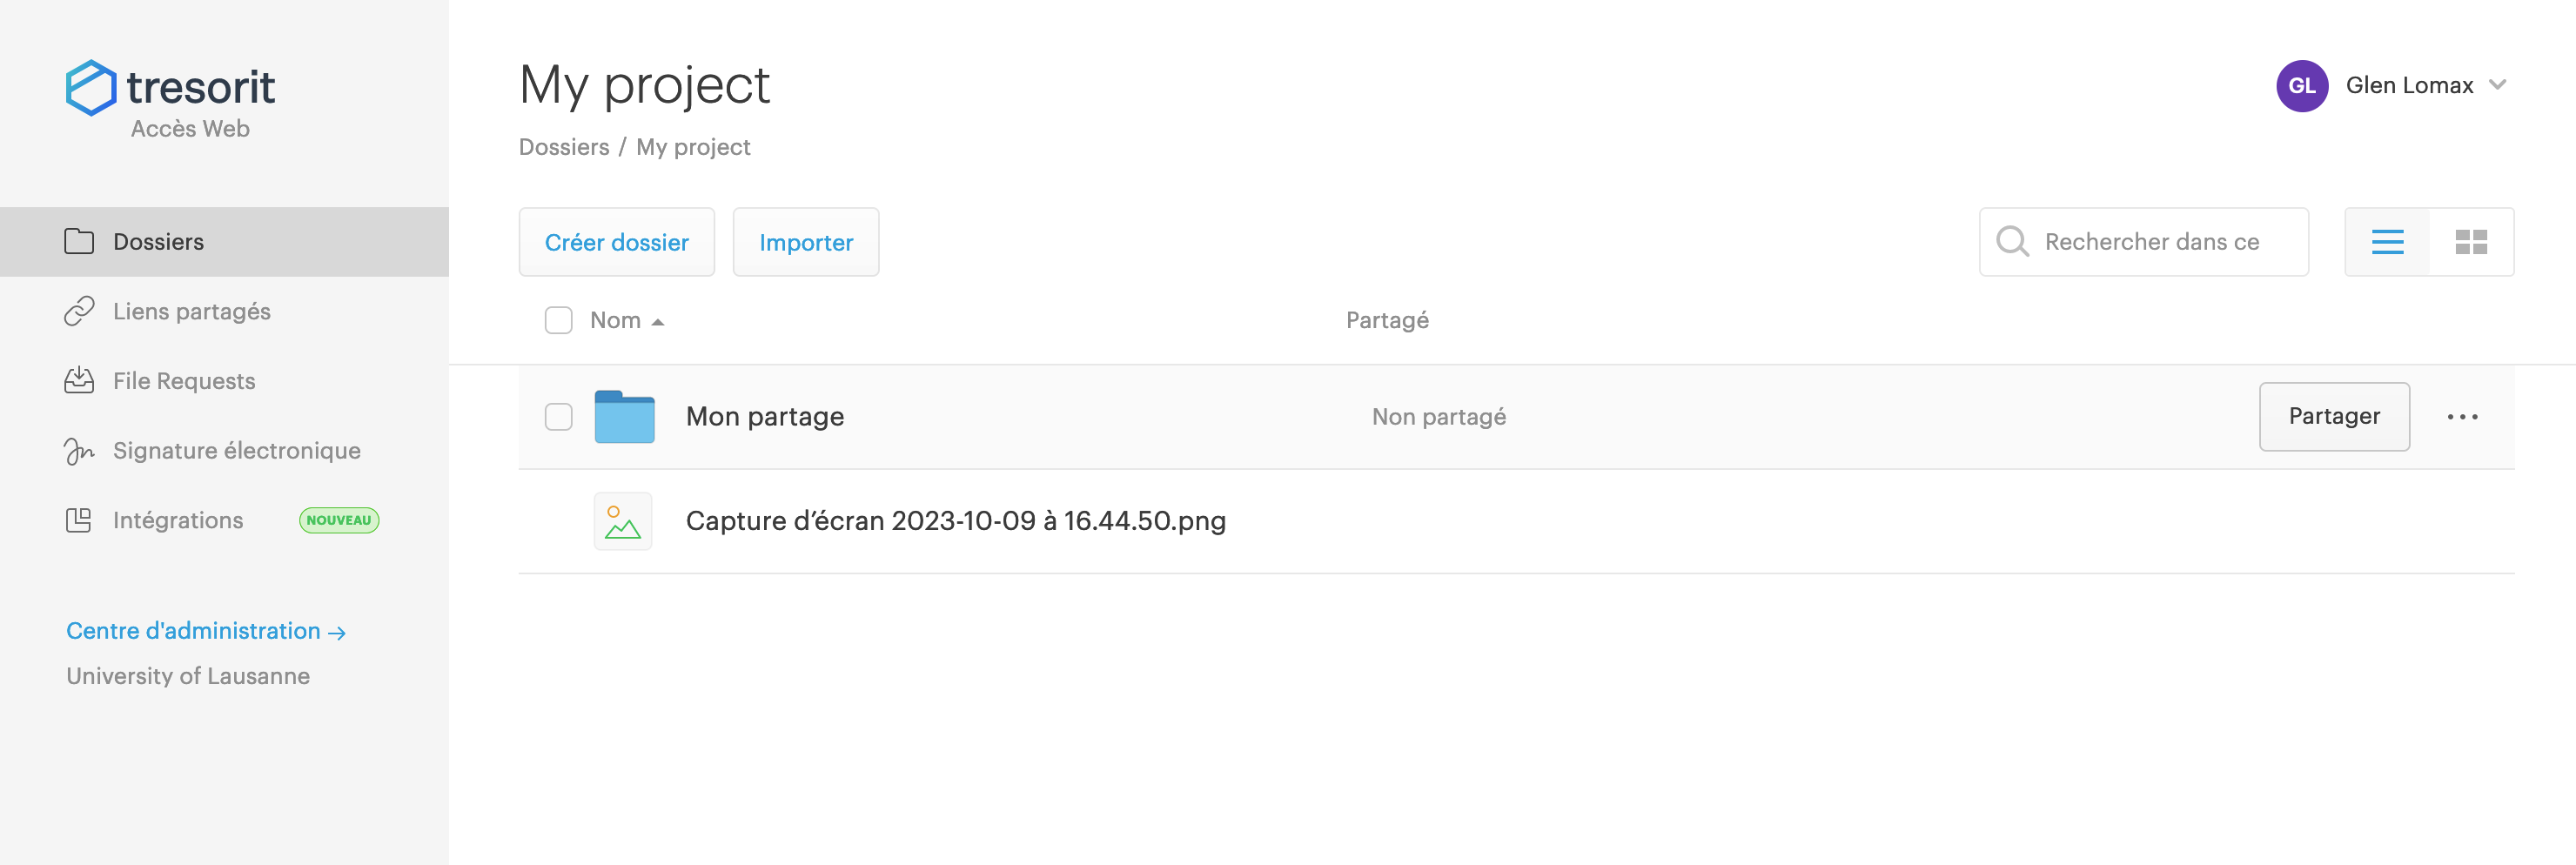Open Liens partagés in sidebar
The height and width of the screenshot is (865, 2576).
click(x=191, y=312)
